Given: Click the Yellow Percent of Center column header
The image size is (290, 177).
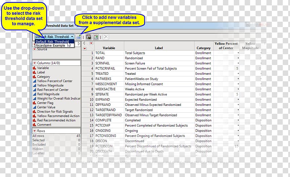Looking at the screenshot, I should (226, 46).
